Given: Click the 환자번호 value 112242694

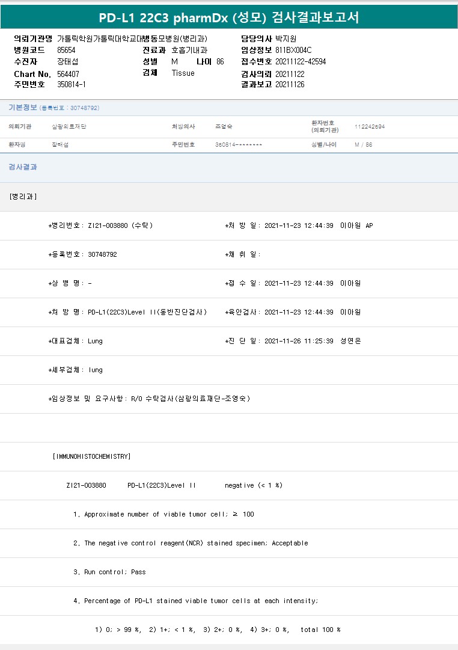Looking at the screenshot, I should click(x=370, y=127).
